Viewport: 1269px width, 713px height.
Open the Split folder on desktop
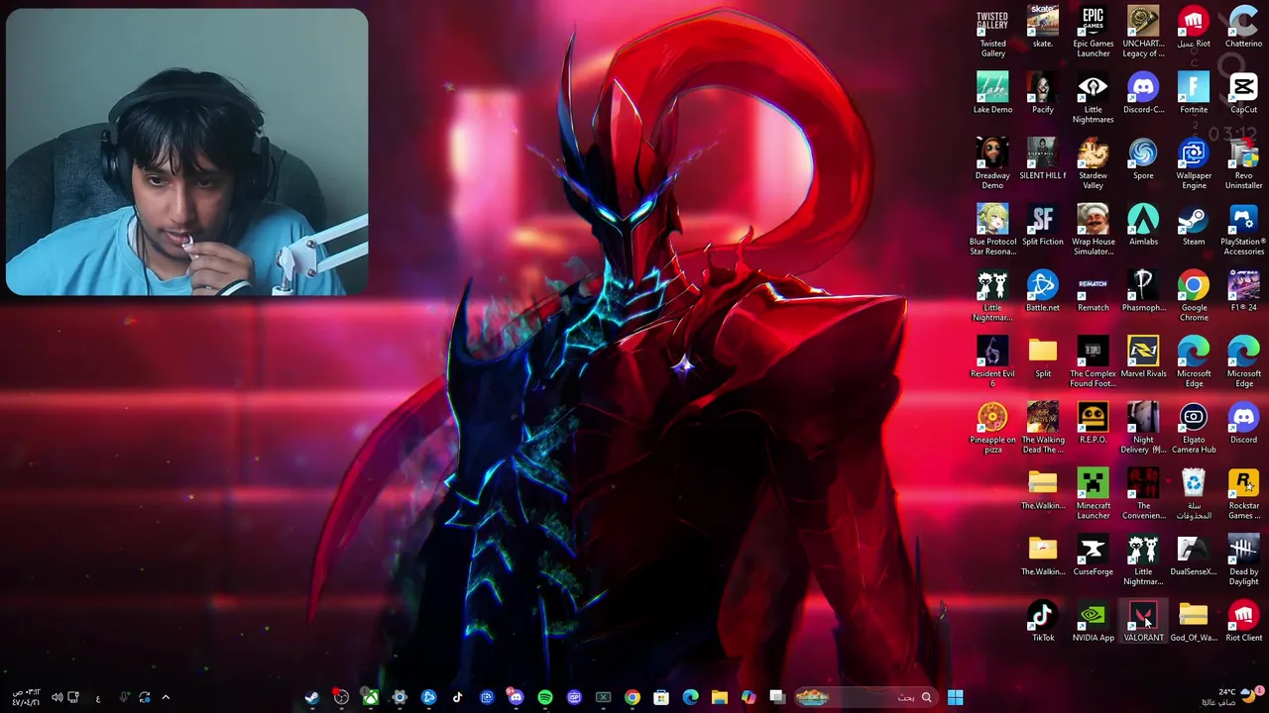[x=1043, y=357]
